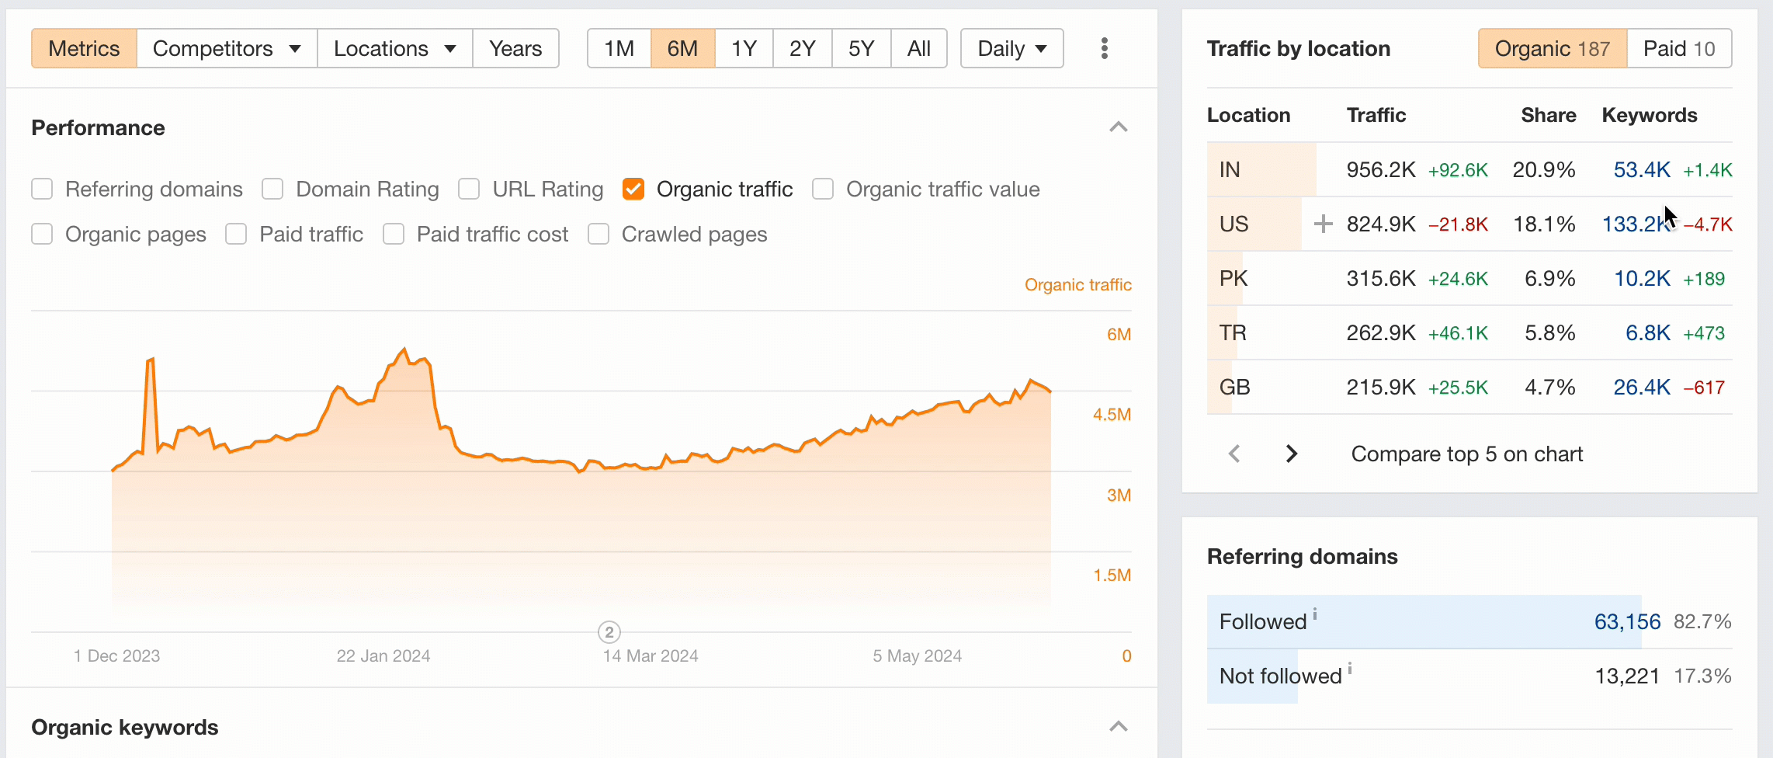The width and height of the screenshot is (1773, 758).
Task: Open the 53.4K keywords link for IN
Action: tap(1641, 170)
